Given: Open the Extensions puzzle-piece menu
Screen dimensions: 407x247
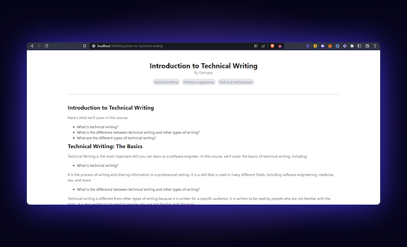Looking at the screenshot, I should 352,46.
